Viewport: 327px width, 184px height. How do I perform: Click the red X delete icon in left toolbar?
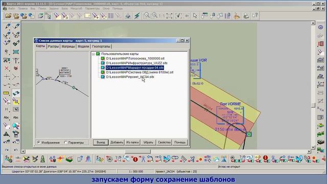coord(7,68)
